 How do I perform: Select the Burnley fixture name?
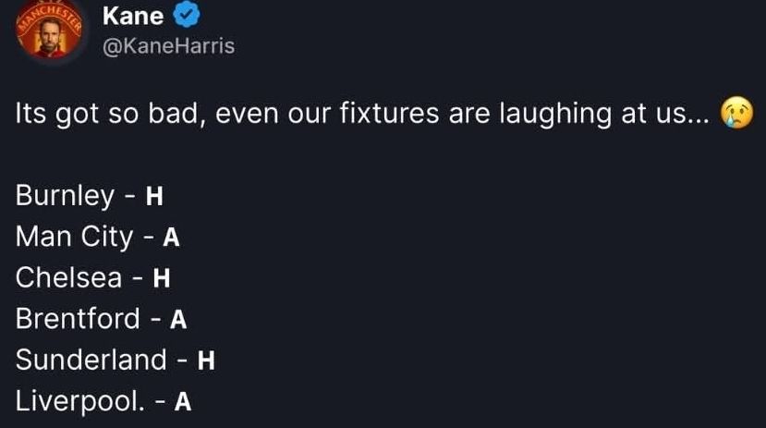(65, 196)
